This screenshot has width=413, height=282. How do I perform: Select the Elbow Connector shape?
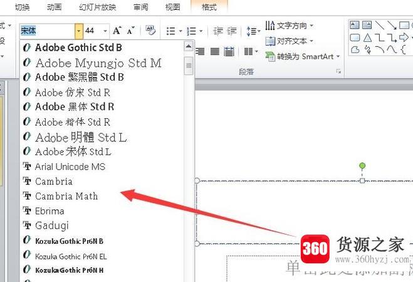pyautogui.click(x=380, y=38)
